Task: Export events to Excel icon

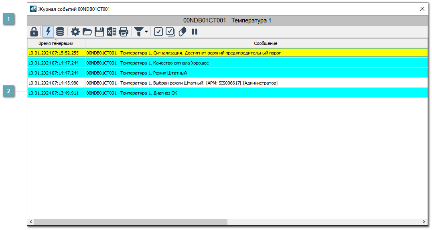Action: click(112, 32)
